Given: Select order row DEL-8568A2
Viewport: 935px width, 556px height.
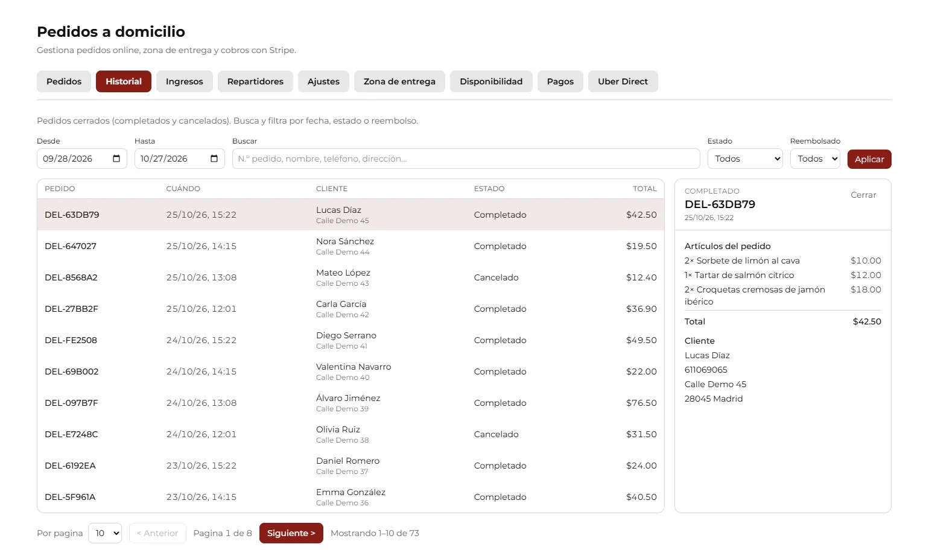Looking at the screenshot, I should (350, 277).
